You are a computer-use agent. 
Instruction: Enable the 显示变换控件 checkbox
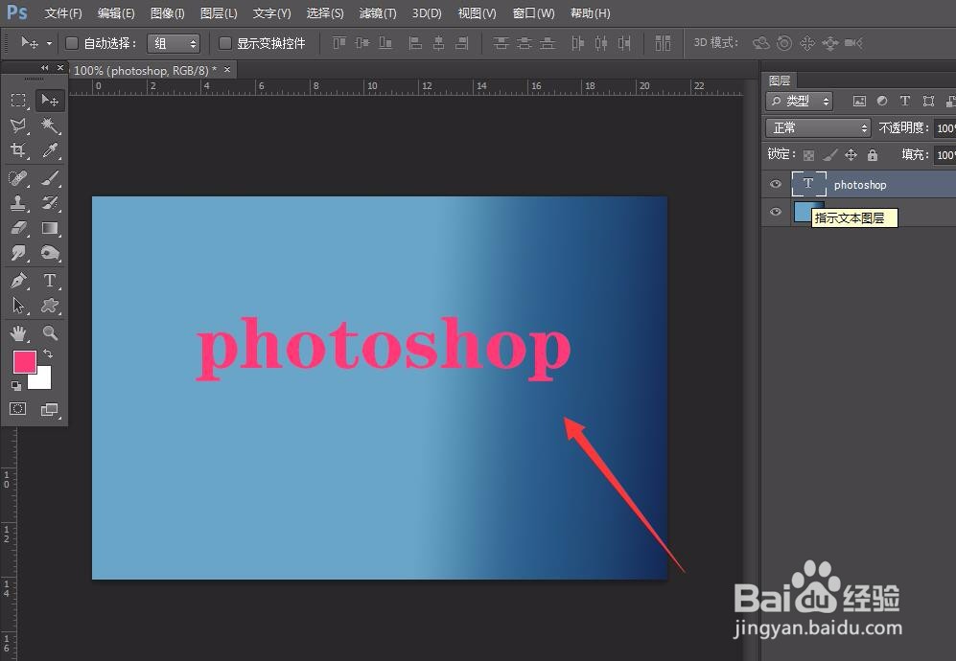(x=225, y=43)
